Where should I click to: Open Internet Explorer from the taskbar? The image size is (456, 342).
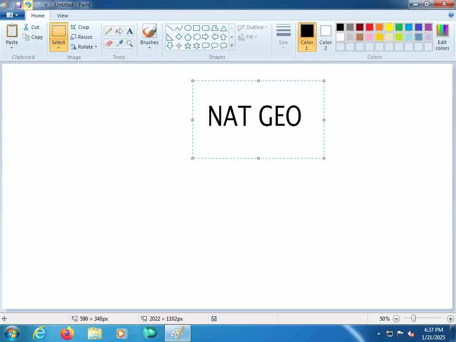point(40,333)
